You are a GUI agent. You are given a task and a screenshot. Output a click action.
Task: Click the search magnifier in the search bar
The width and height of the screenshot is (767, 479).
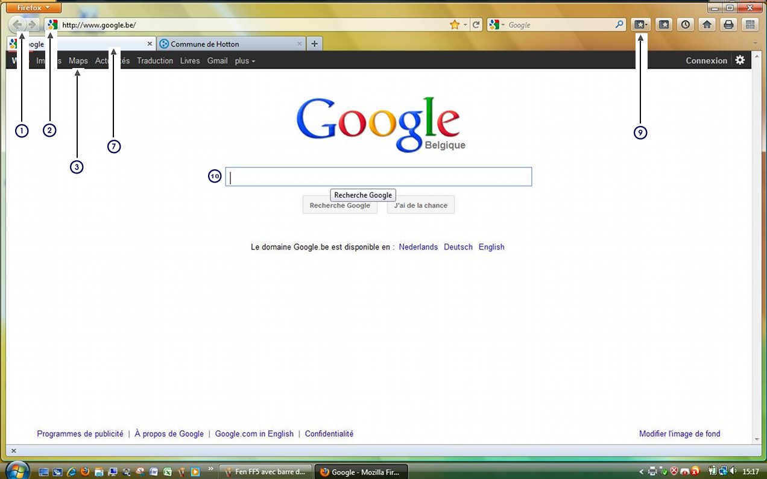point(619,25)
